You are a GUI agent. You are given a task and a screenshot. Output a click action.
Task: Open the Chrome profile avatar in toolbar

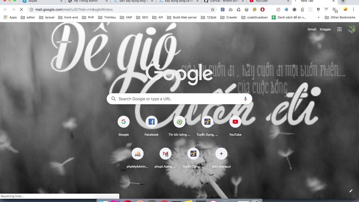tap(346, 10)
